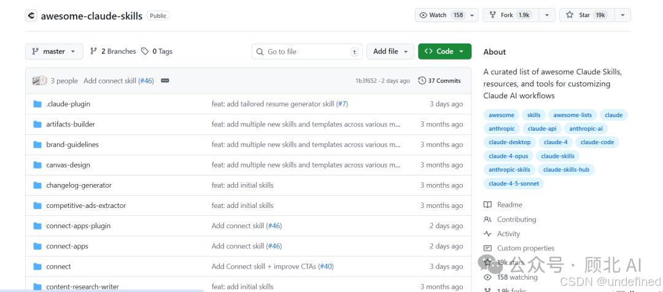The image size is (663, 292).
Task: Click the .claude-plugin folder icon
Action: [x=37, y=104]
